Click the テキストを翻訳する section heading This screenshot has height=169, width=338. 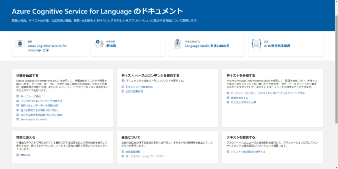(241, 137)
